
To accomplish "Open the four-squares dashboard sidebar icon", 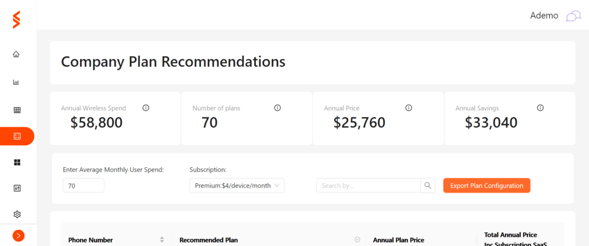I will pos(17,162).
